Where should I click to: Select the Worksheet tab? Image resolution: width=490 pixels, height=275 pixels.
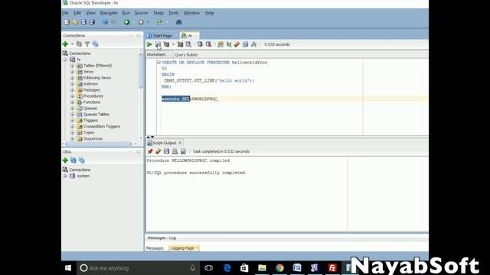tap(156, 54)
